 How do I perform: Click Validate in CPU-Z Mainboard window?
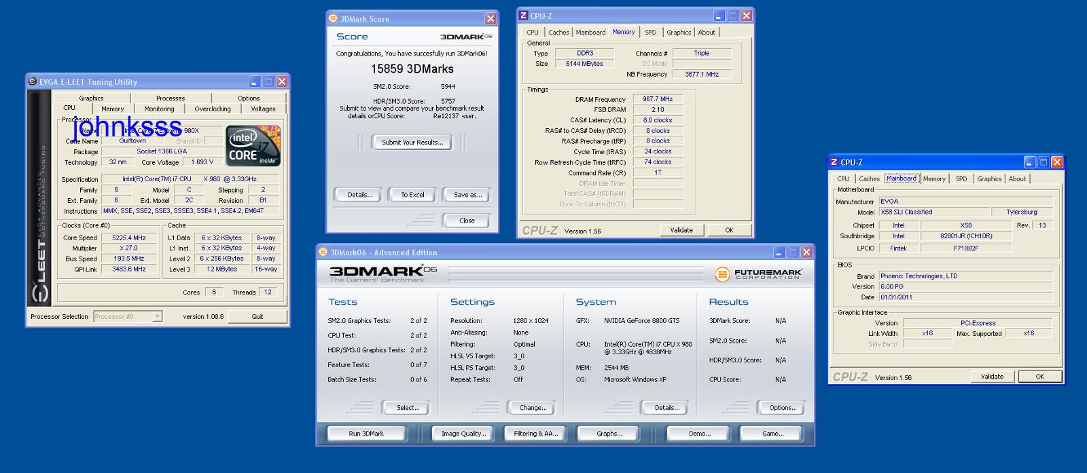[x=992, y=377]
